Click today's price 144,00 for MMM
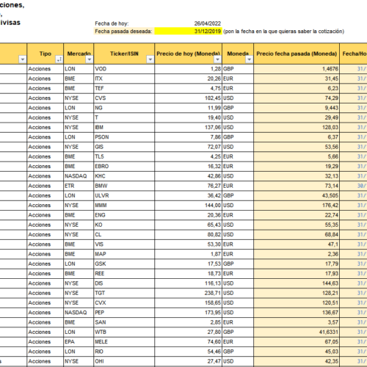This screenshot has width=367, height=367. tap(189, 206)
